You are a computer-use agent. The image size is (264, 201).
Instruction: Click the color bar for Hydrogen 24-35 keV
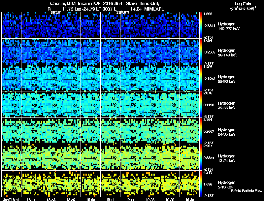201,131
